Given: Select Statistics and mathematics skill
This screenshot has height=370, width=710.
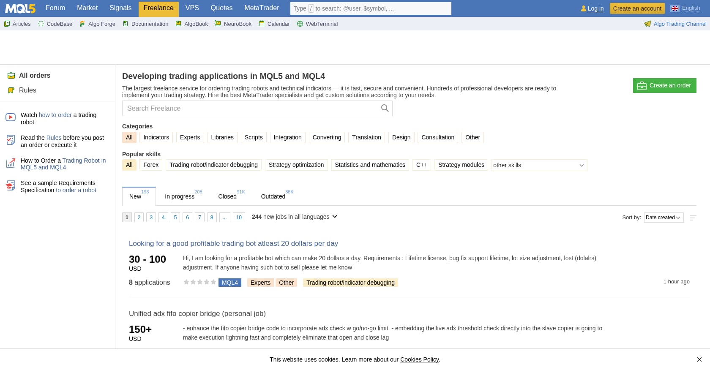Looking at the screenshot, I should 370,165.
